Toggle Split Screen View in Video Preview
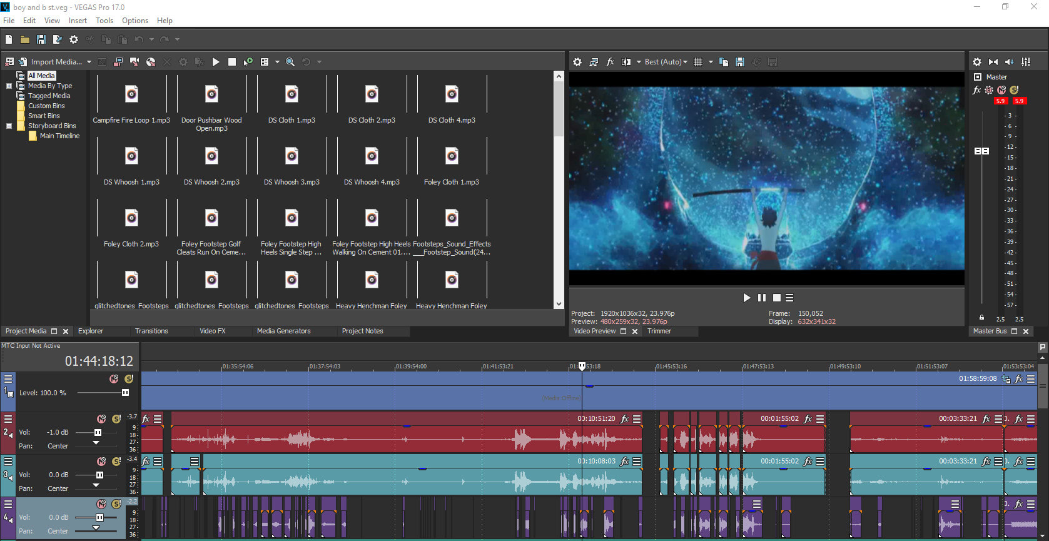1049x541 pixels. pos(626,62)
